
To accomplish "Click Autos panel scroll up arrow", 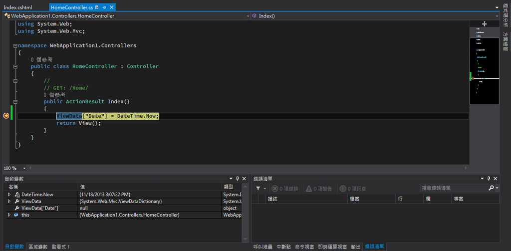I will click(x=246, y=187).
